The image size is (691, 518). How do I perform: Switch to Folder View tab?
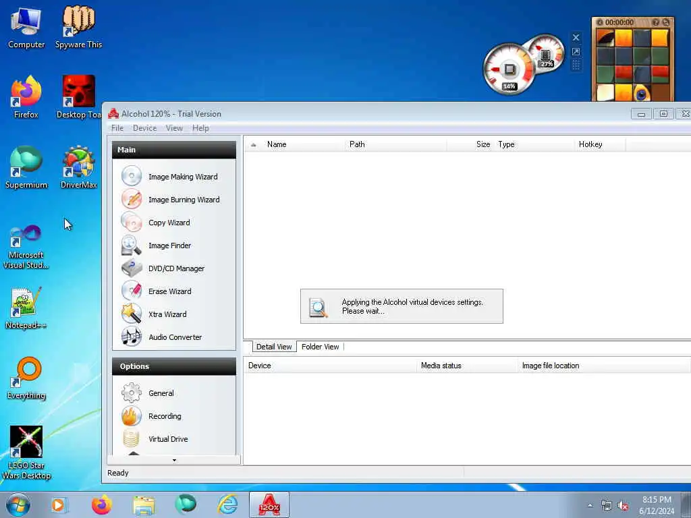click(321, 347)
